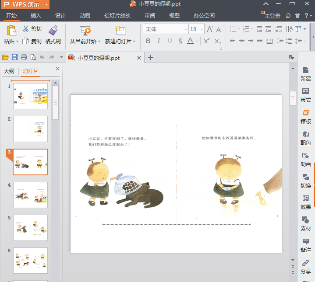The image size is (315, 282).
Task: Open the 效果 effects panel
Action: pyautogui.click(x=306, y=198)
